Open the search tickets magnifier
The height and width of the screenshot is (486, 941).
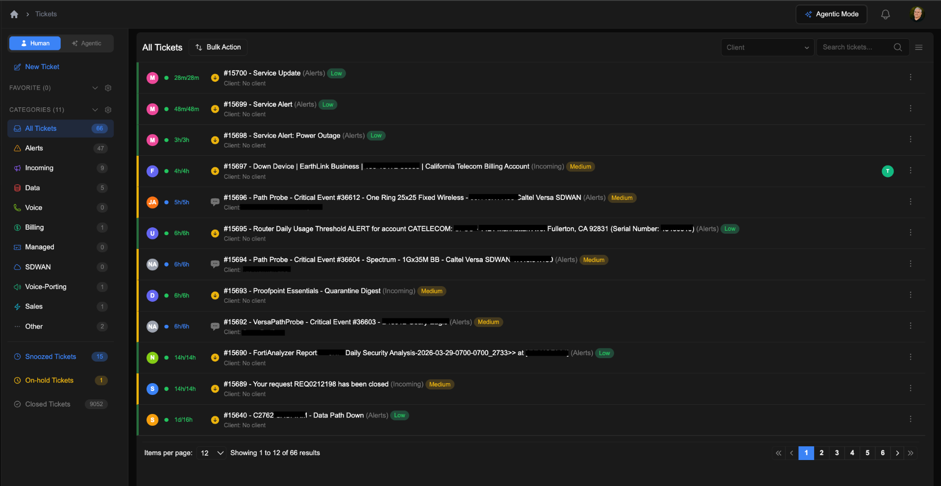tap(898, 47)
